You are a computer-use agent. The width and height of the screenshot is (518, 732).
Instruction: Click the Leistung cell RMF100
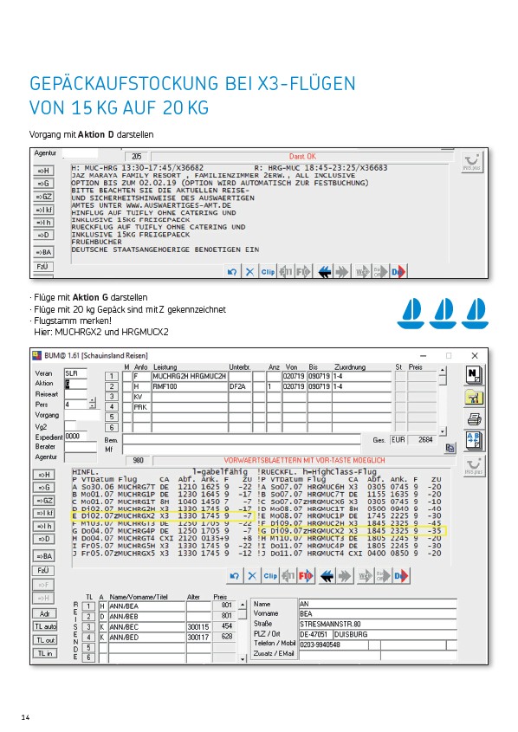(x=190, y=386)
